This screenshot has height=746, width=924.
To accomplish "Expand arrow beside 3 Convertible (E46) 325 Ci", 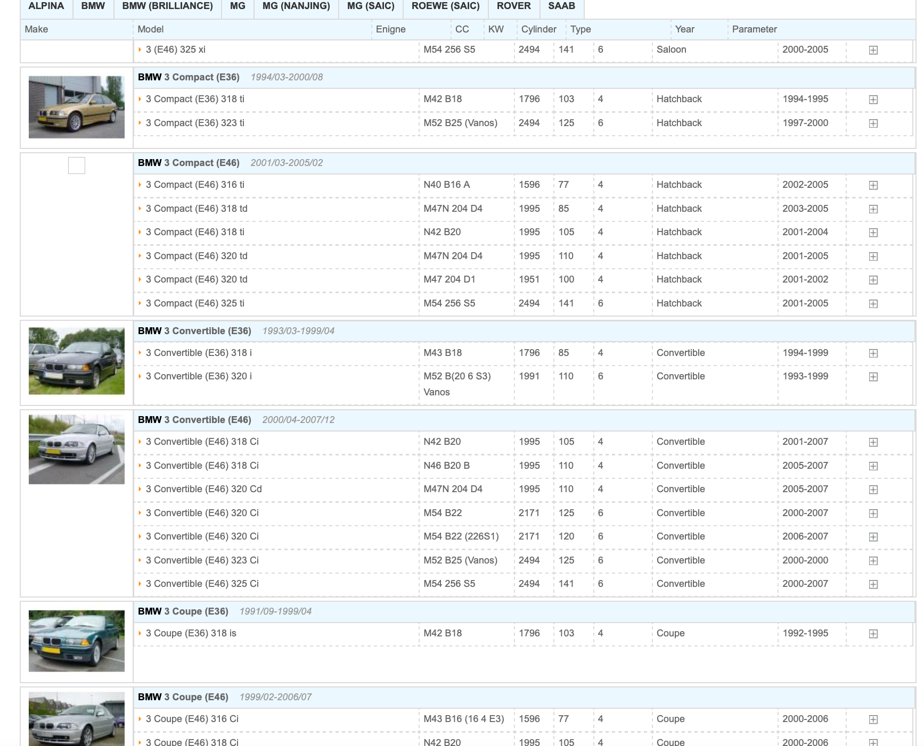I will pyautogui.click(x=140, y=584).
